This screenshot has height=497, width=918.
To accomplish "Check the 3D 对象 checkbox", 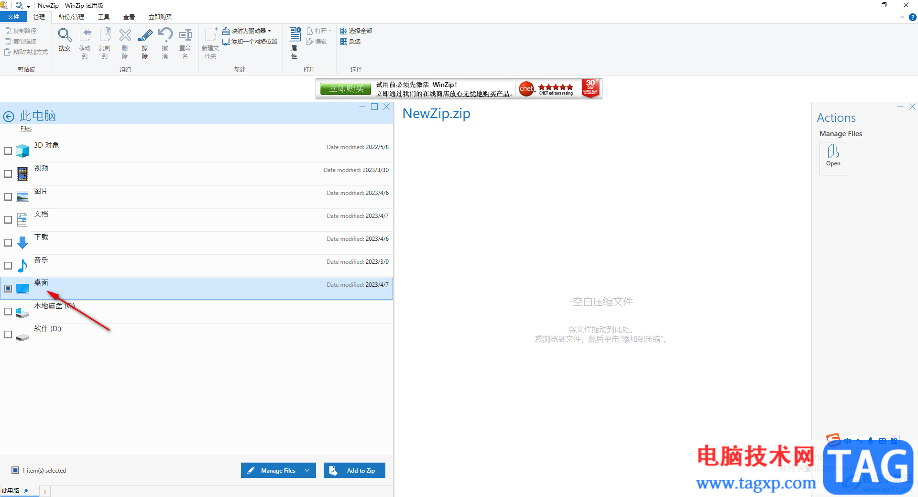I will 8,151.
